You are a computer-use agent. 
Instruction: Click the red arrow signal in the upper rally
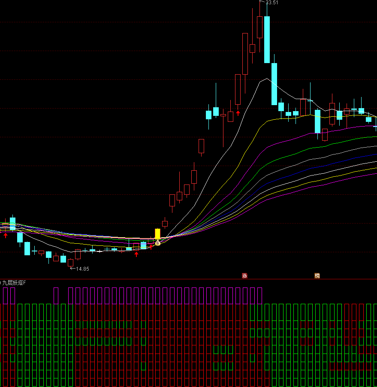[x=238, y=113]
